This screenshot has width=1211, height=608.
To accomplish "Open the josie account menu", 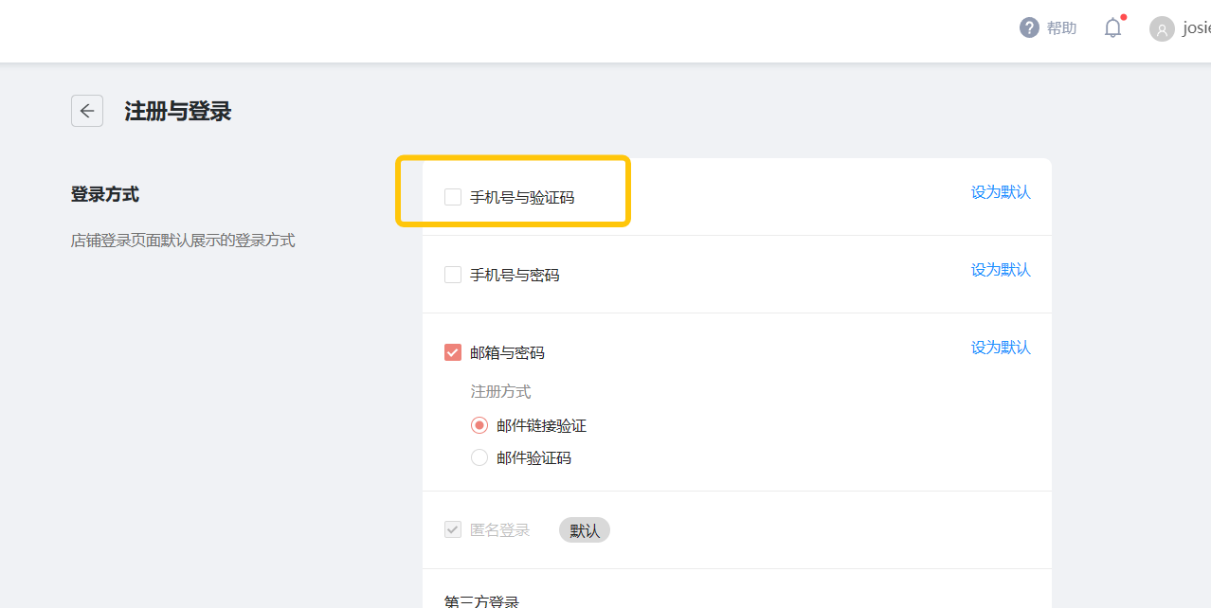I will pos(1196,28).
